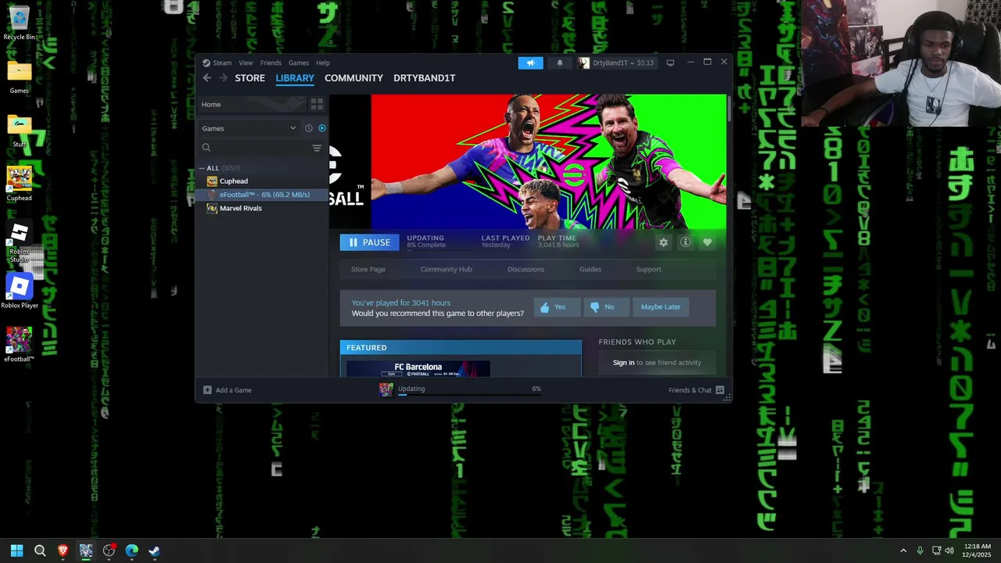
Task: Go back with the Steam back arrow
Action: pyautogui.click(x=206, y=78)
